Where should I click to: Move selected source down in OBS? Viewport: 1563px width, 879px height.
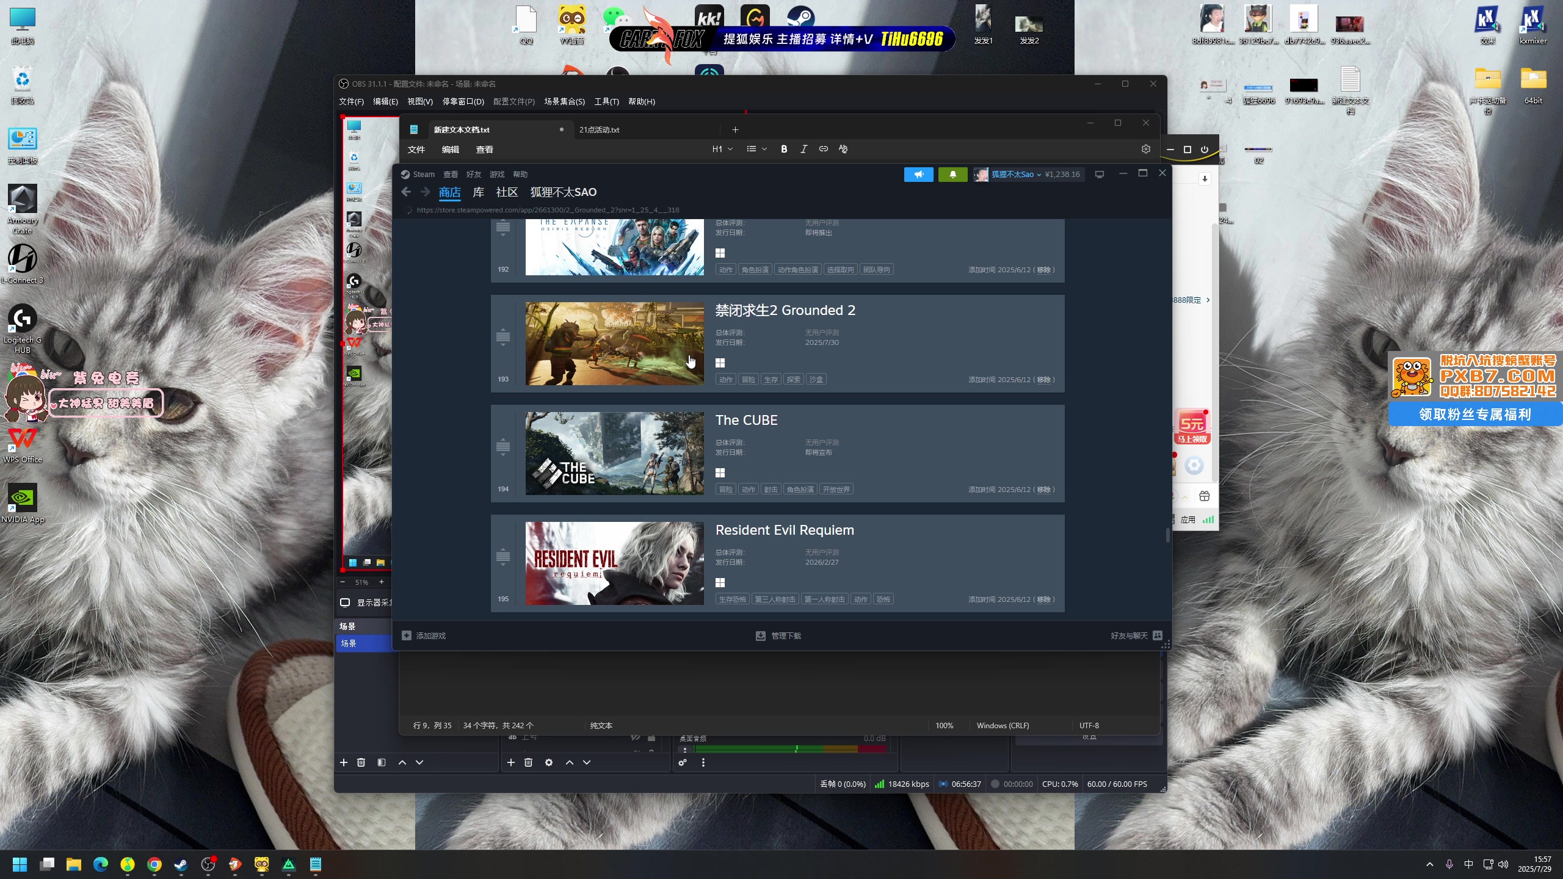pos(587,762)
